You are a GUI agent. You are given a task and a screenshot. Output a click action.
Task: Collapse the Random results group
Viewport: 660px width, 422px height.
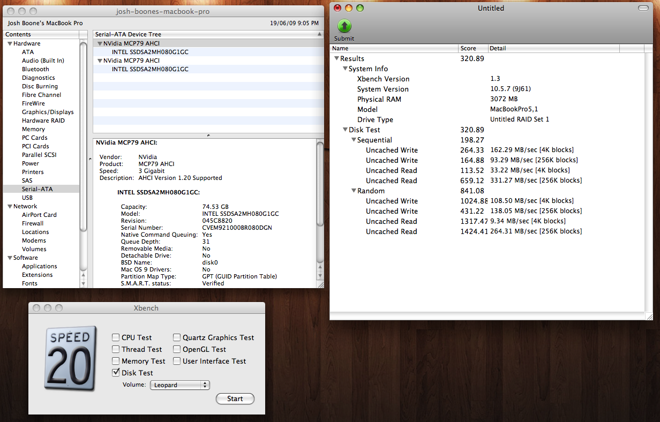tap(354, 191)
